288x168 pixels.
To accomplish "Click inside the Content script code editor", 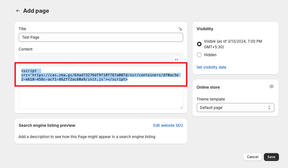I will pyautogui.click(x=101, y=88).
